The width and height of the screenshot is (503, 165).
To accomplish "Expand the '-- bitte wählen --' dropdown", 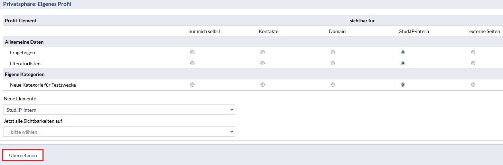I will (119, 132).
